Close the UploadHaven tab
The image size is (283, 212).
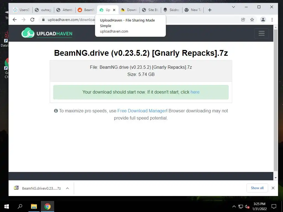[x=114, y=10]
